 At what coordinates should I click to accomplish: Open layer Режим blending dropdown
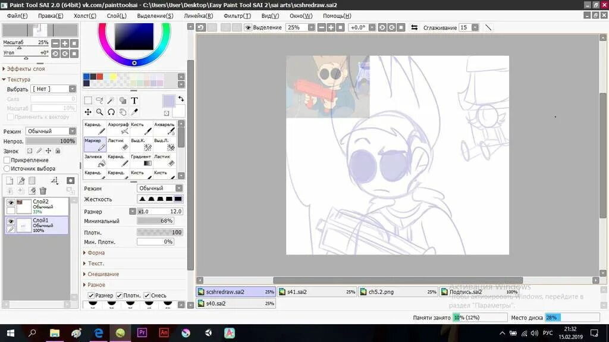click(72, 131)
